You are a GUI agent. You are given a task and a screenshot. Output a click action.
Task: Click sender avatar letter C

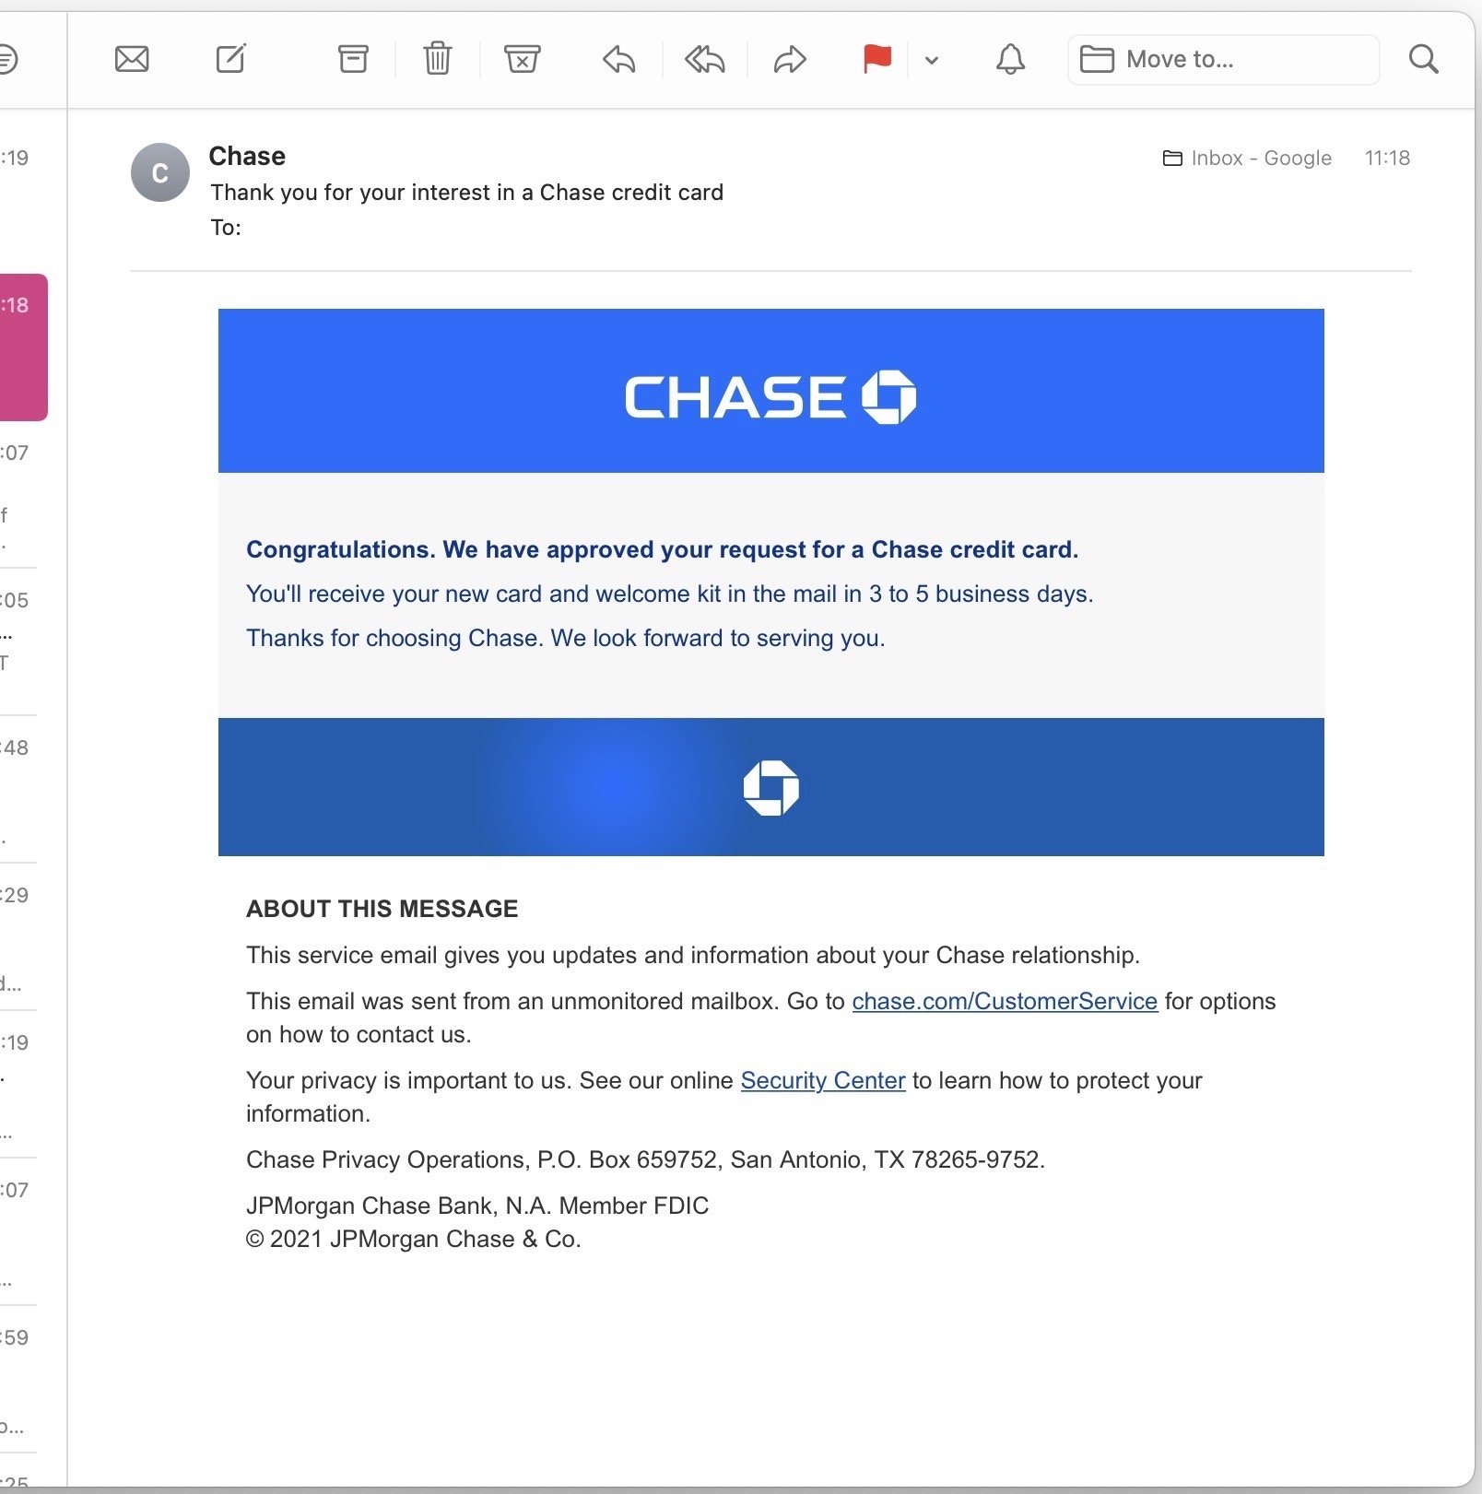tap(160, 172)
